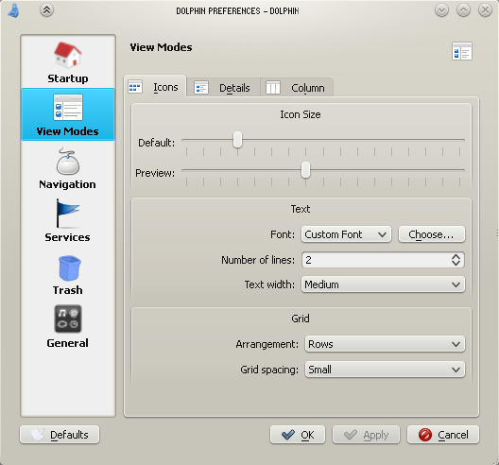The height and width of the screenshot is (465, 499).
Task: Open the Text width dropdown
Action: (x=383, y=284)
